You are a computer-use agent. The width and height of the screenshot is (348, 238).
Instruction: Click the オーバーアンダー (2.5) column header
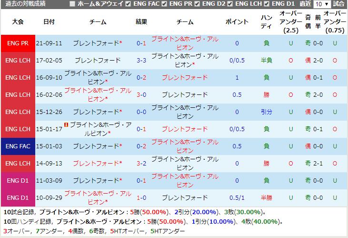pos(291,22)
